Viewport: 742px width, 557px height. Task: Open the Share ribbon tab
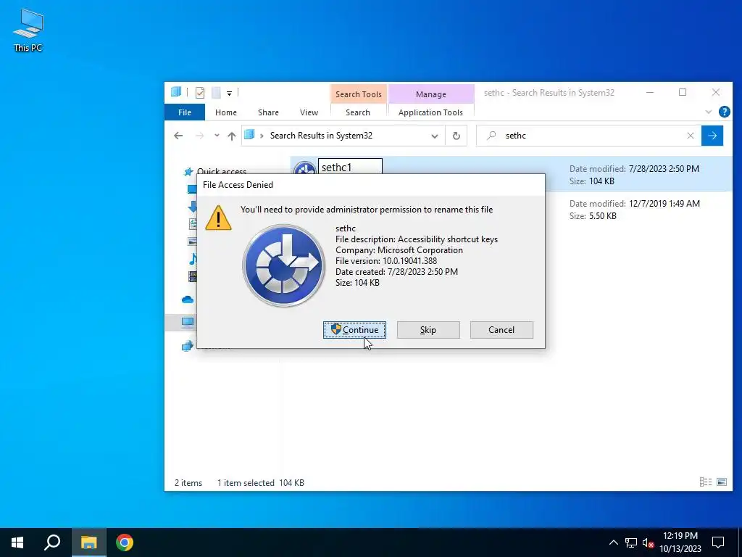coord(268,112)
